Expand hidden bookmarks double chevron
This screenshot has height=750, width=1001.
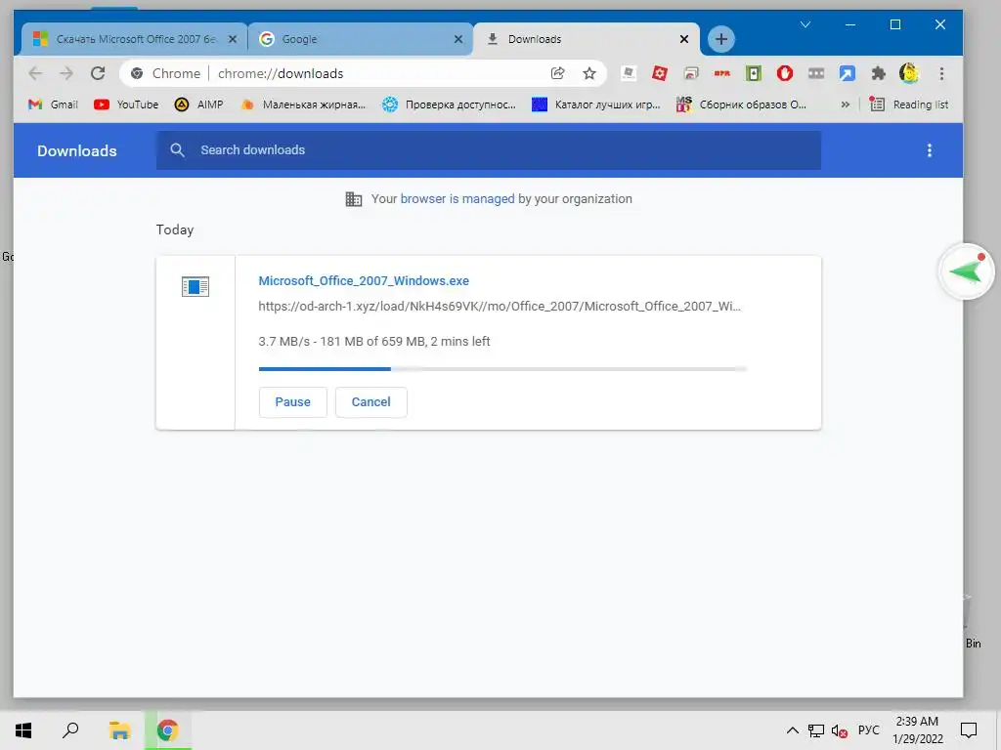pos(846,104)
